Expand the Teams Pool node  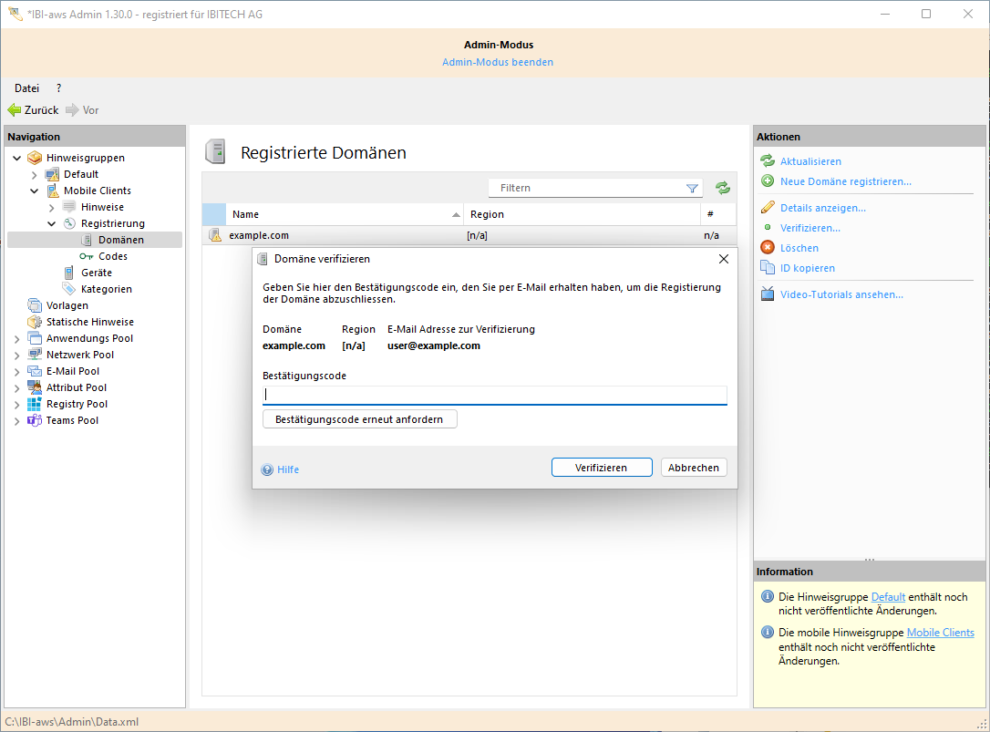tap(17, 421)
